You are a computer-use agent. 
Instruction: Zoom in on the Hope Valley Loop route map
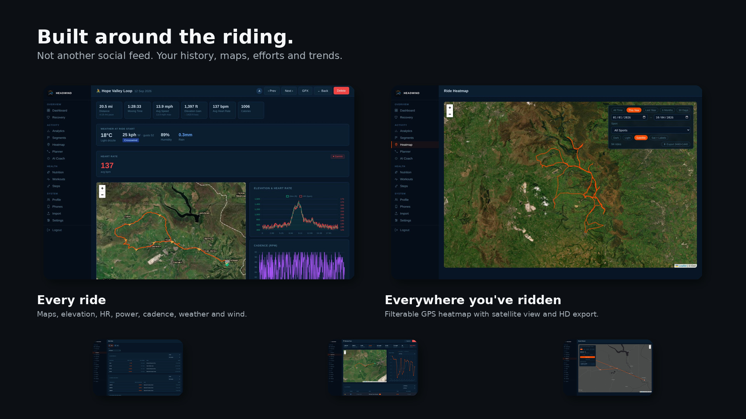[102, 188]
